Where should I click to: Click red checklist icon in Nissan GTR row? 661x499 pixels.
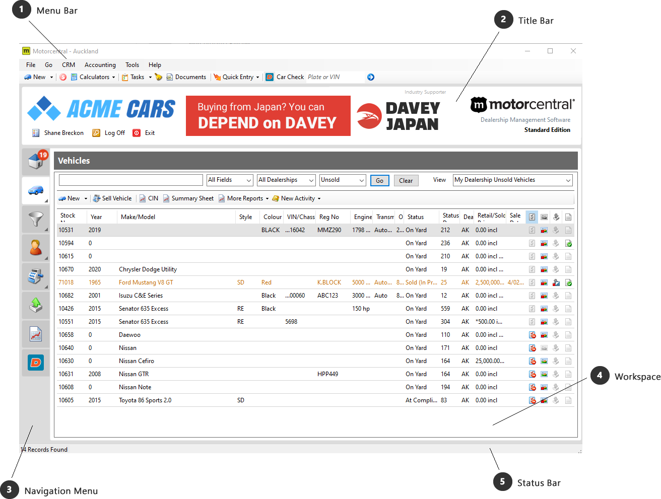532,374
